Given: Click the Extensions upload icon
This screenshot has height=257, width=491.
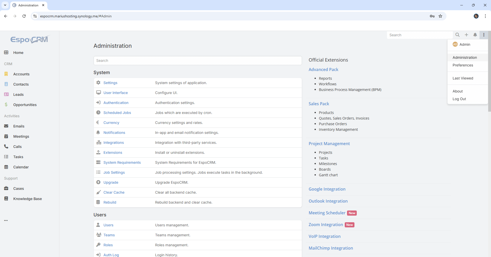Looking at the screenshot, I should coord(98,152).
